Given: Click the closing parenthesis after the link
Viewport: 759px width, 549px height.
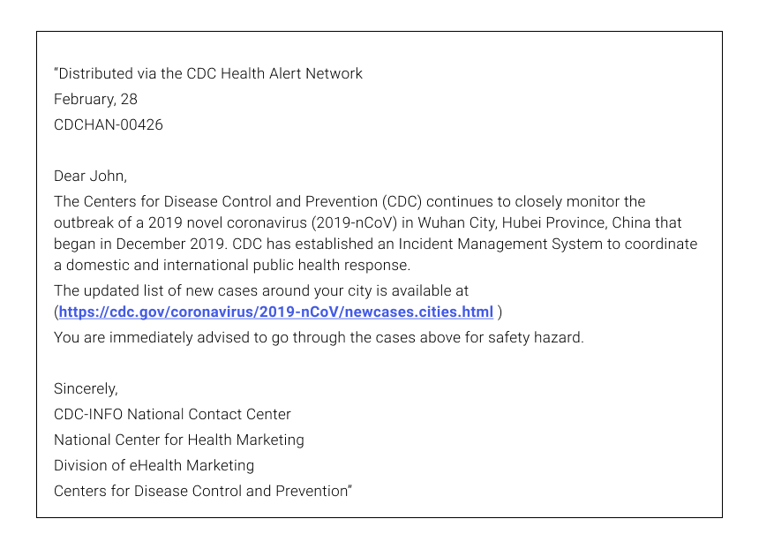Looking at the screenshot, I should point(500,312).
